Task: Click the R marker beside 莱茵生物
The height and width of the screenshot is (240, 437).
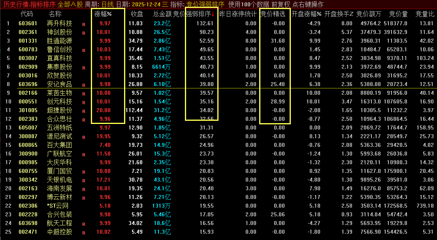Action: click(84, 94)
